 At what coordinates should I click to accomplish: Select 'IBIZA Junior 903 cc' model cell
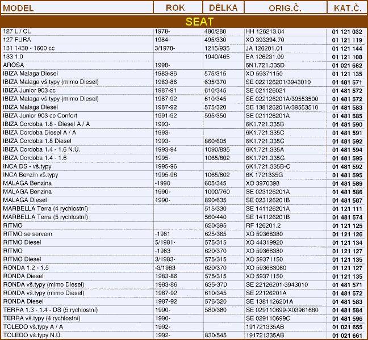pos(29,90)
